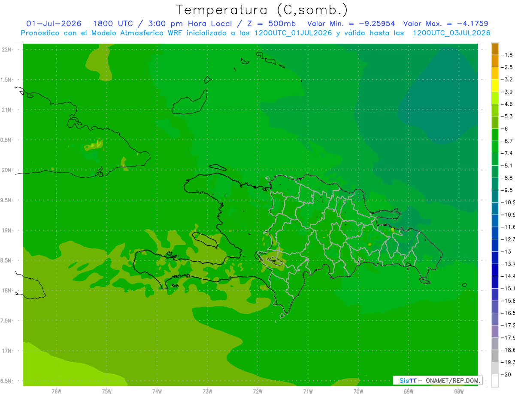Click the colorbar label "-8.1"
The width and height of the screenshot is (515, 397).
507,165
